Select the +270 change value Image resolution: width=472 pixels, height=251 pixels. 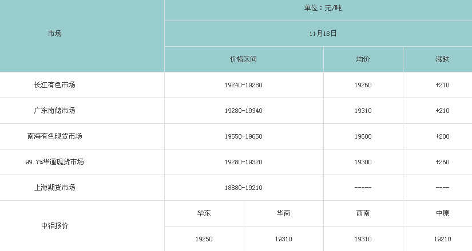point(442,85)
